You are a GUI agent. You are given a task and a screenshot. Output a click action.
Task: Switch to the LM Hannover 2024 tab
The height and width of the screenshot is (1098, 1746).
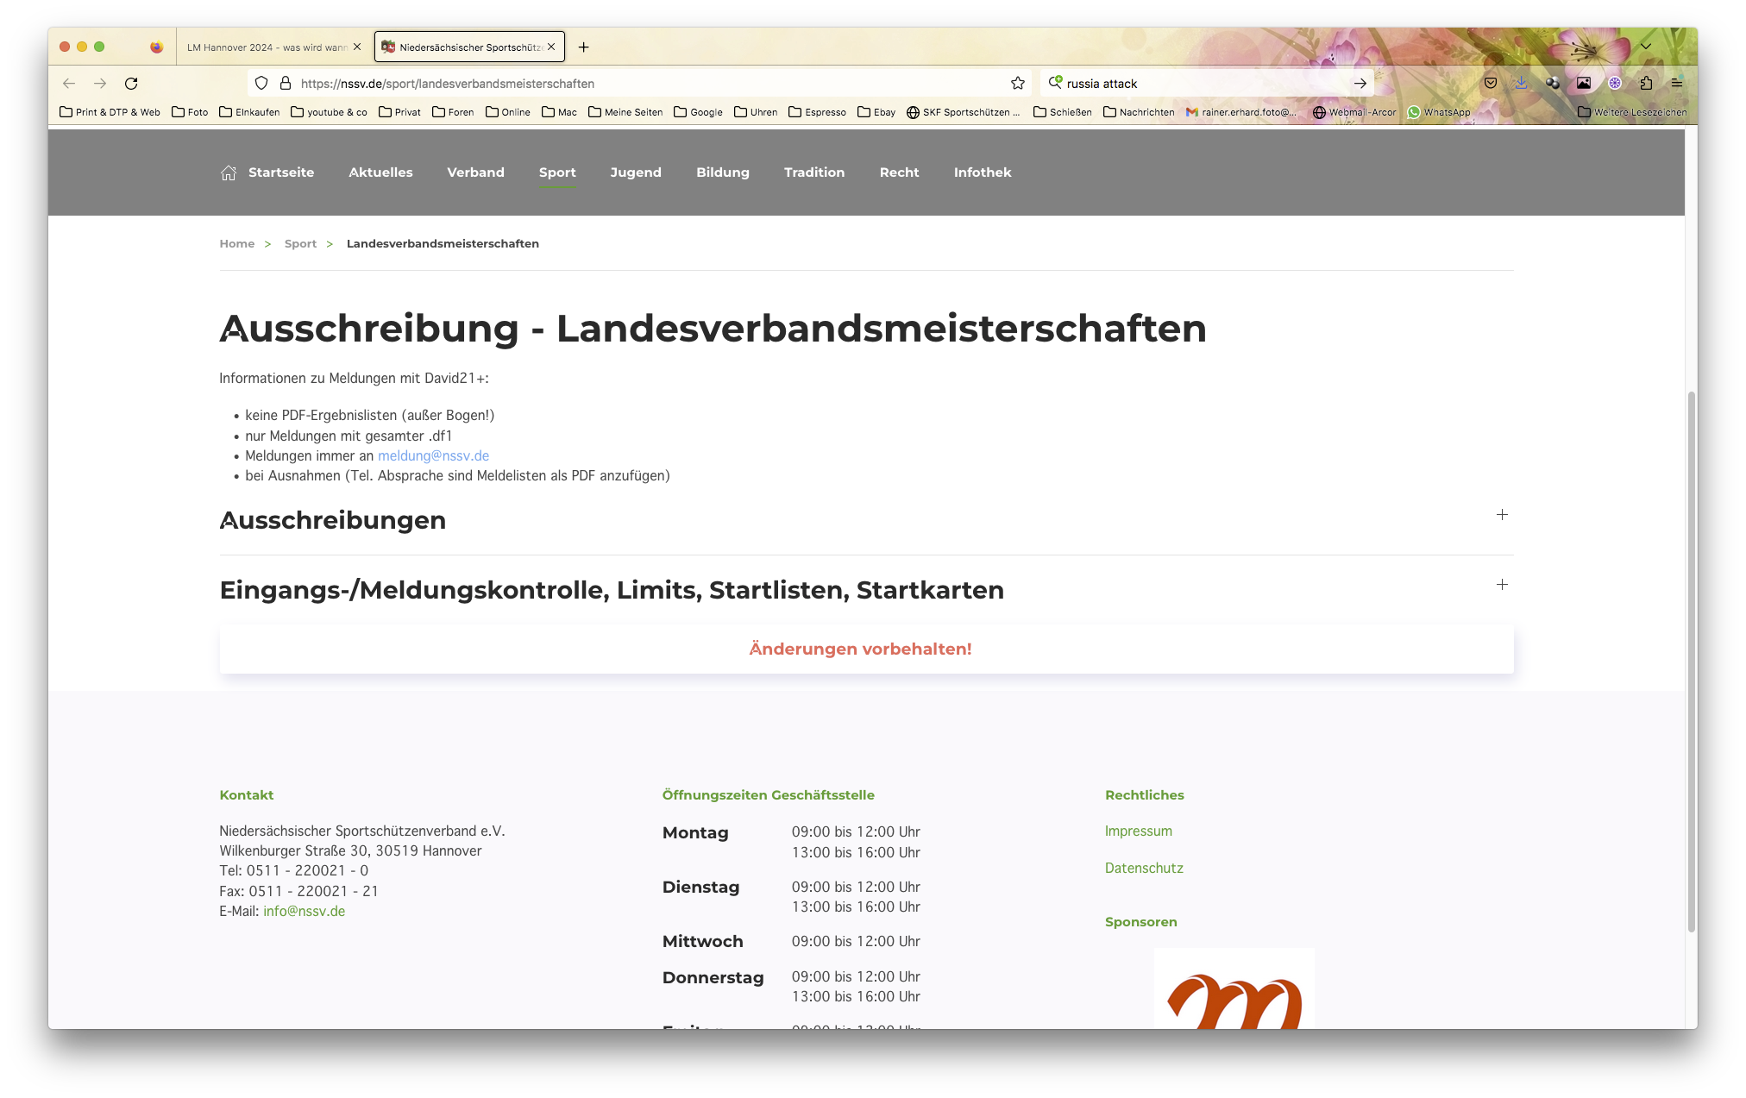(266, 47)
